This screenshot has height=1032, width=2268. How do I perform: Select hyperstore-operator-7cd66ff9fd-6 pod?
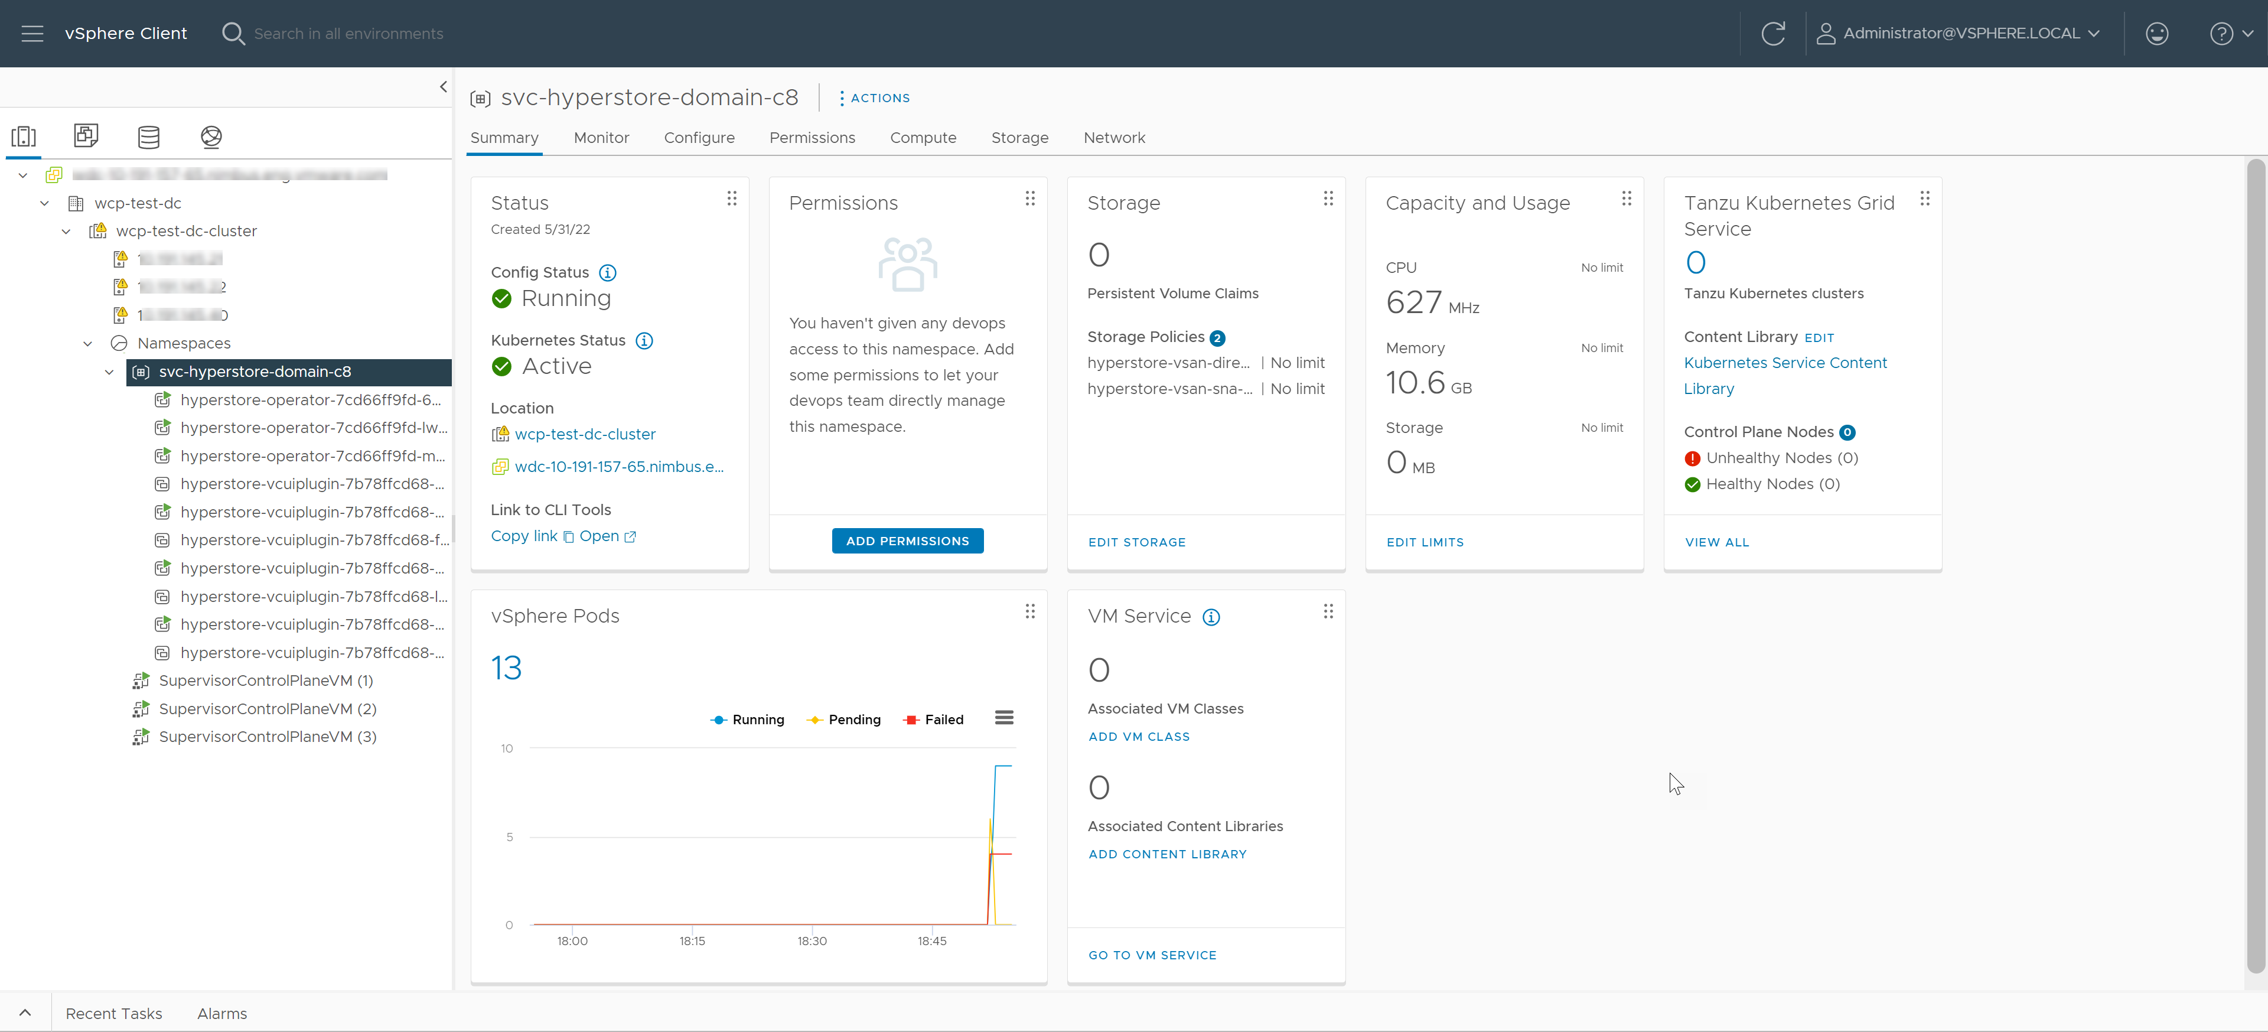[311, 400]
